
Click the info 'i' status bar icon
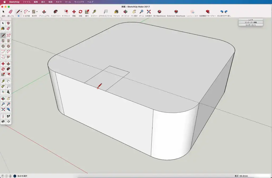click(x=6, y=176)
